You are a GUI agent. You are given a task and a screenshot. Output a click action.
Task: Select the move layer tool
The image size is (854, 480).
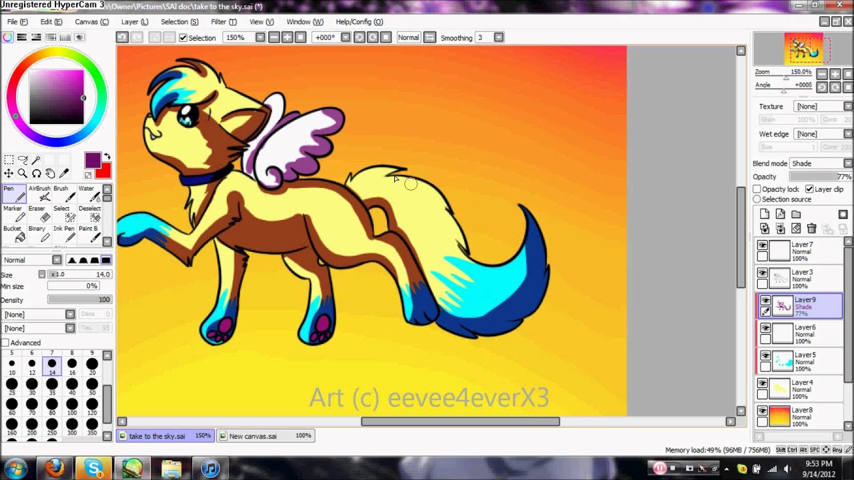(9, 173)
